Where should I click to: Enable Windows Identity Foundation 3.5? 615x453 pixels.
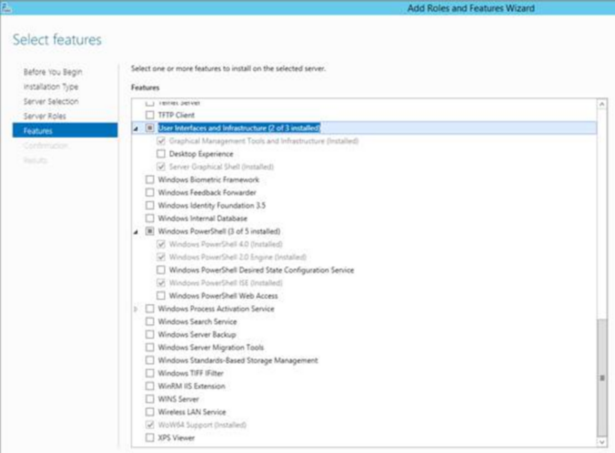pos(150,205)
